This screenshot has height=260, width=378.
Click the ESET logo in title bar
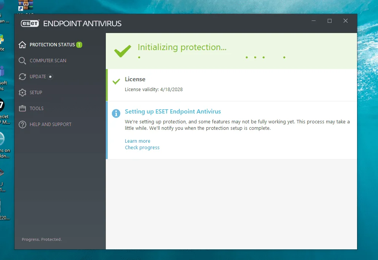30,23
